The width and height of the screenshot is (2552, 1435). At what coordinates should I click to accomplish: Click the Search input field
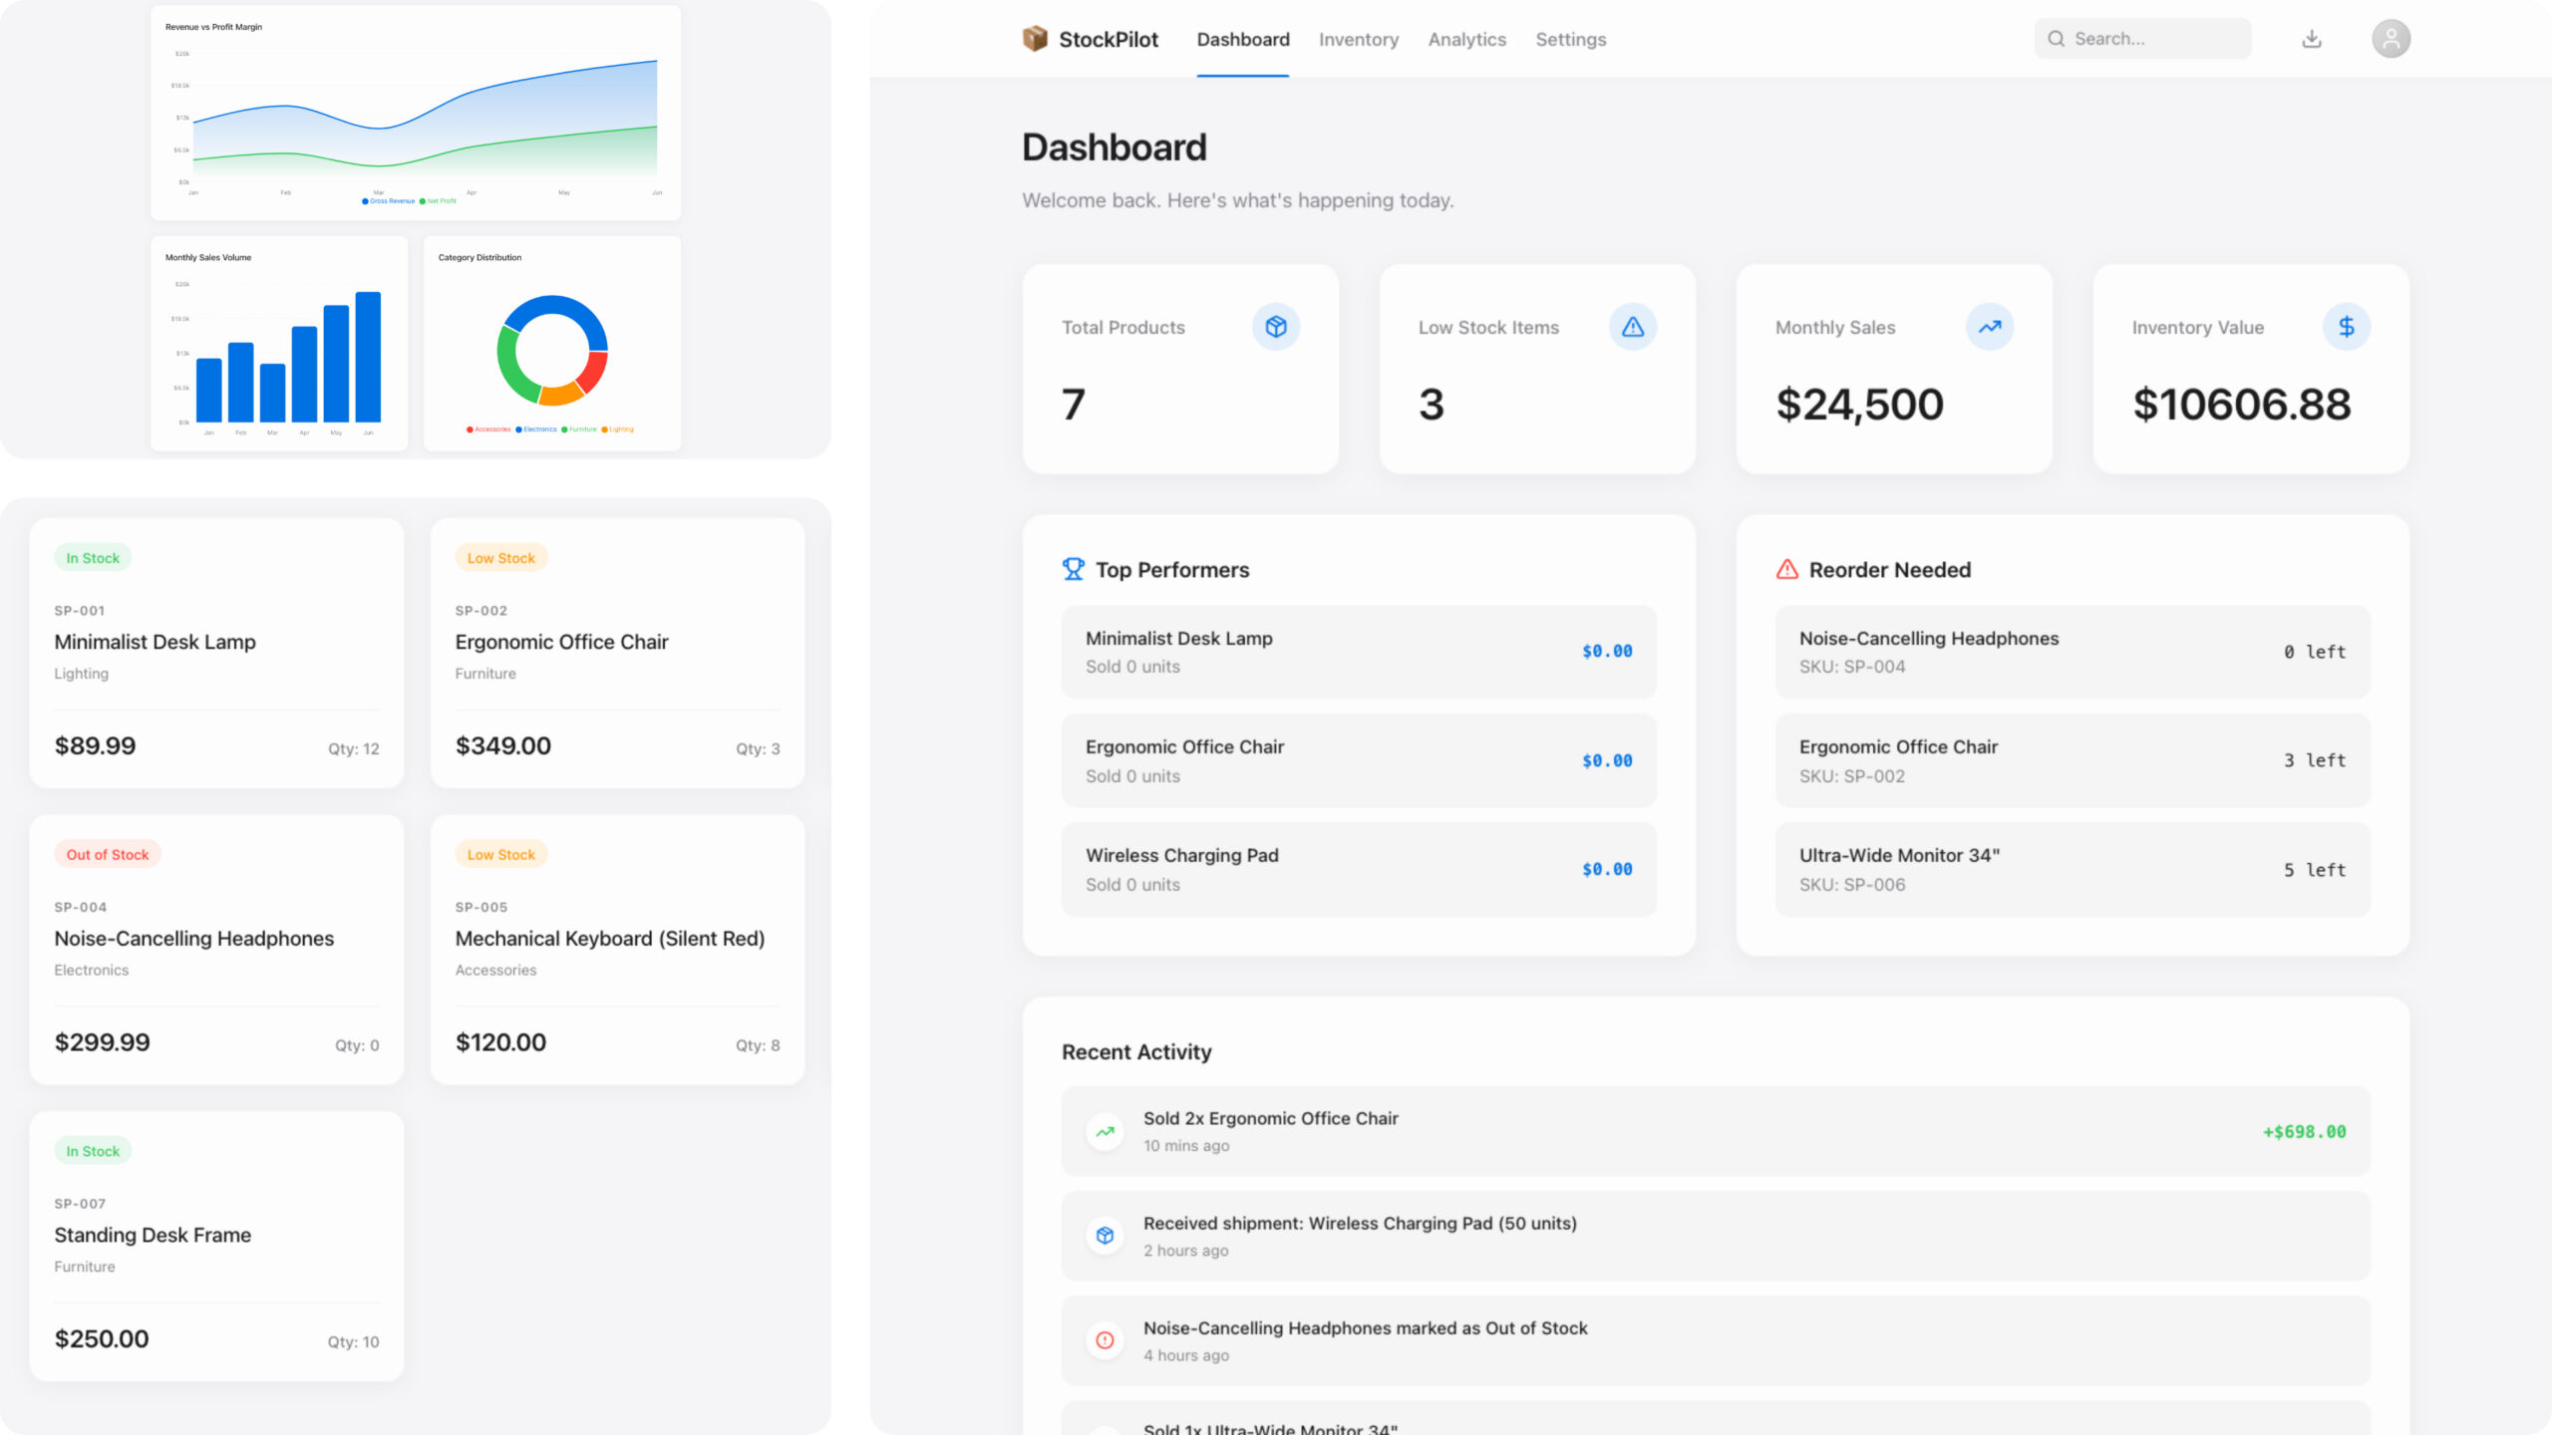pyautogui.click(x=2153, y=39)
